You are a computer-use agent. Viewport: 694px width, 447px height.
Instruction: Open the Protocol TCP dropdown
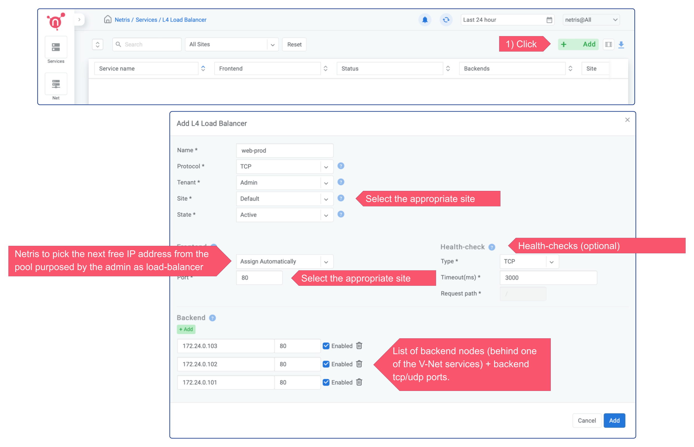(x=285, y=166)
